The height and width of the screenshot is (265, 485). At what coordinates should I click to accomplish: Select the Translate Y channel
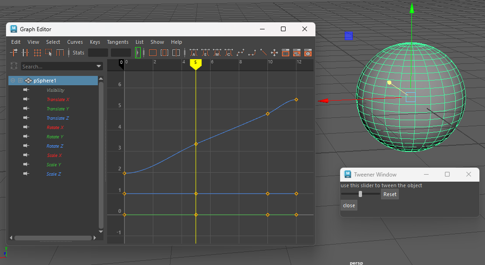[x=57, y=109]
